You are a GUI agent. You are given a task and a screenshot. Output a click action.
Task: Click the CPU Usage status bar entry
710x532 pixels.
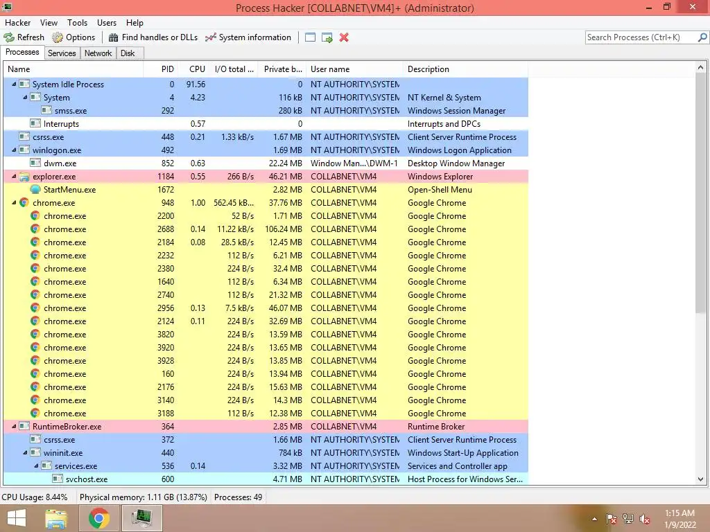pyautogui.click(x=35, y=497)
